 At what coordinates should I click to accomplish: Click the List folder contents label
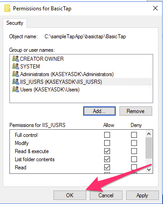(35, 159)
